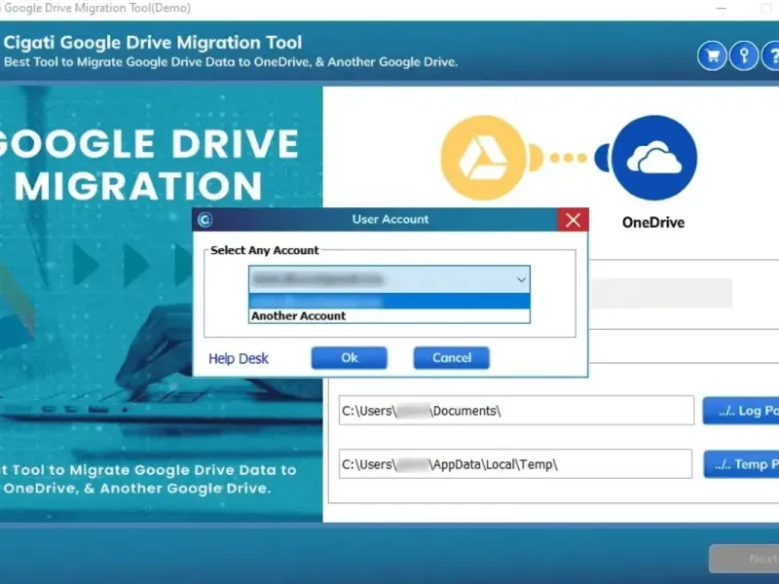Browse using the Log Path button
The width and height of the screenshot is (779, 584).
pos(741,411)
